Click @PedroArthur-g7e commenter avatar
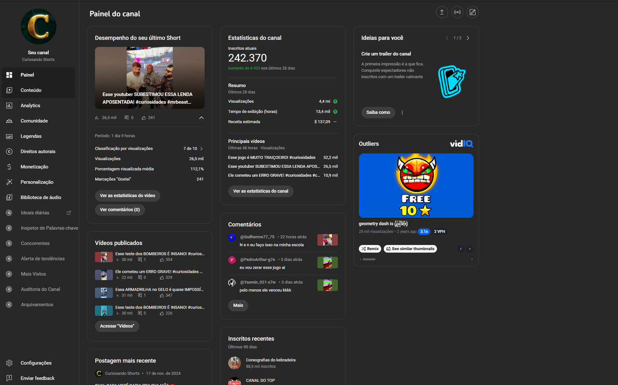Image resolution: width=618 pixels, height=385 pixels. click(232, 260)
